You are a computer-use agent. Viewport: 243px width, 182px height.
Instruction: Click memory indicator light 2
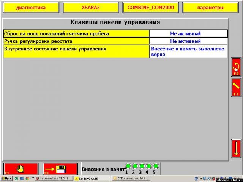pos(135,166)
